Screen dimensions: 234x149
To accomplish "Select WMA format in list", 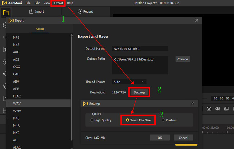I will point(39,111).
